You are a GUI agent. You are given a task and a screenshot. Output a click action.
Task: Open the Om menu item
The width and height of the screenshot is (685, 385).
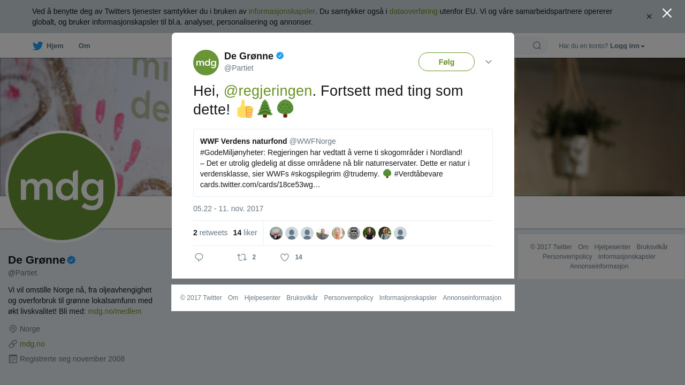(84, 46)
